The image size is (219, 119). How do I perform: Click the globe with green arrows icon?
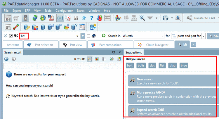point(35,18)
